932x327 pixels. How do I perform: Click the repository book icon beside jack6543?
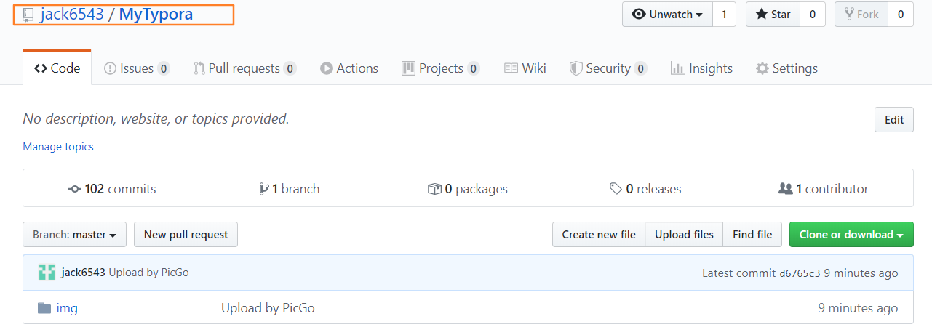tap(28, 15)
